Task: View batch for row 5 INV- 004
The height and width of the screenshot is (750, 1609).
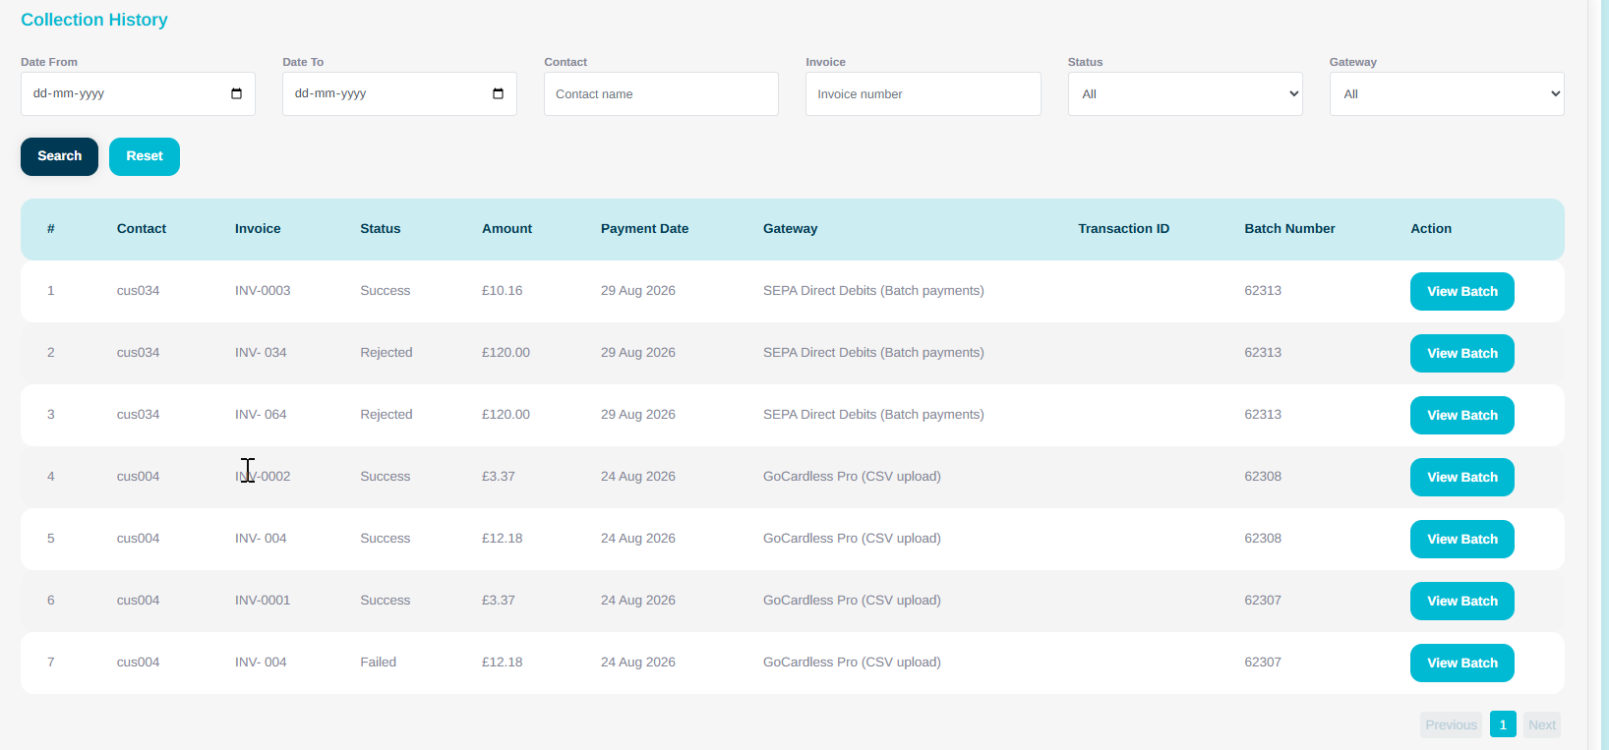Action: click(1462, 539)
